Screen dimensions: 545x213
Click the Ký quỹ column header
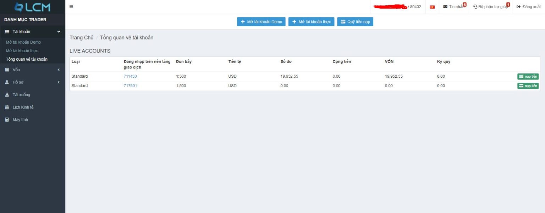[444, 62]
